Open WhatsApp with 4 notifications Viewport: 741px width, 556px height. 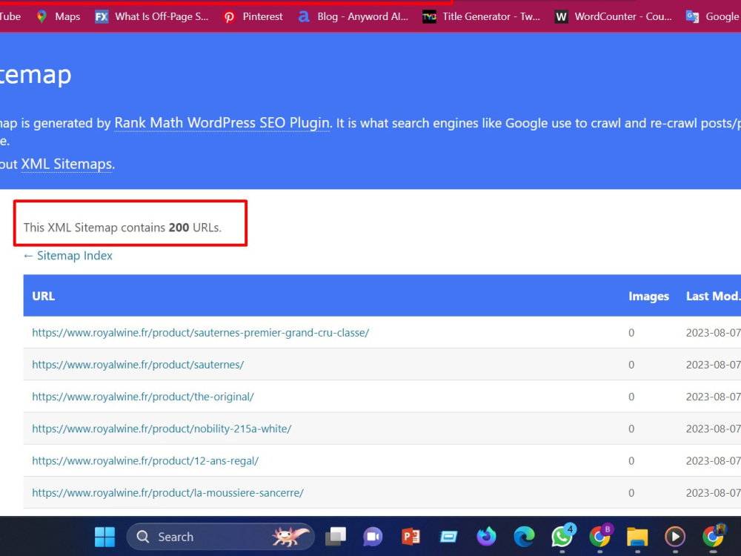click(562, 536)
